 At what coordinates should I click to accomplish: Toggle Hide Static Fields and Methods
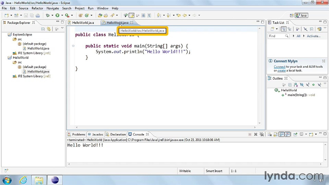[x=307, y=85]
